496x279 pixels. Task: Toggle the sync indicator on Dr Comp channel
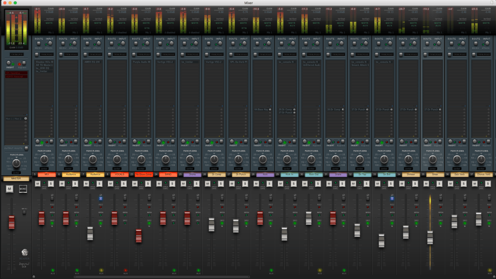point(222,223)
